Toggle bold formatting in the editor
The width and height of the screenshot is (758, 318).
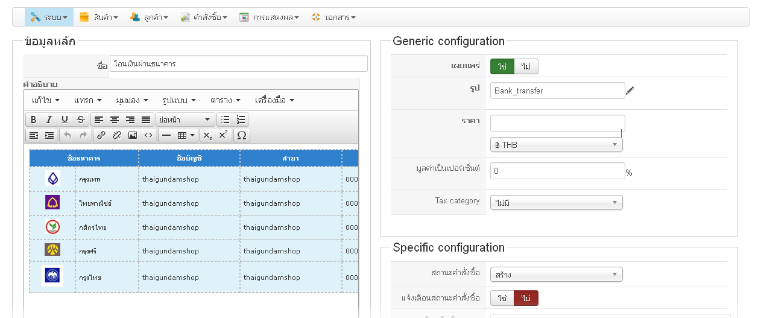click(34, 119)
